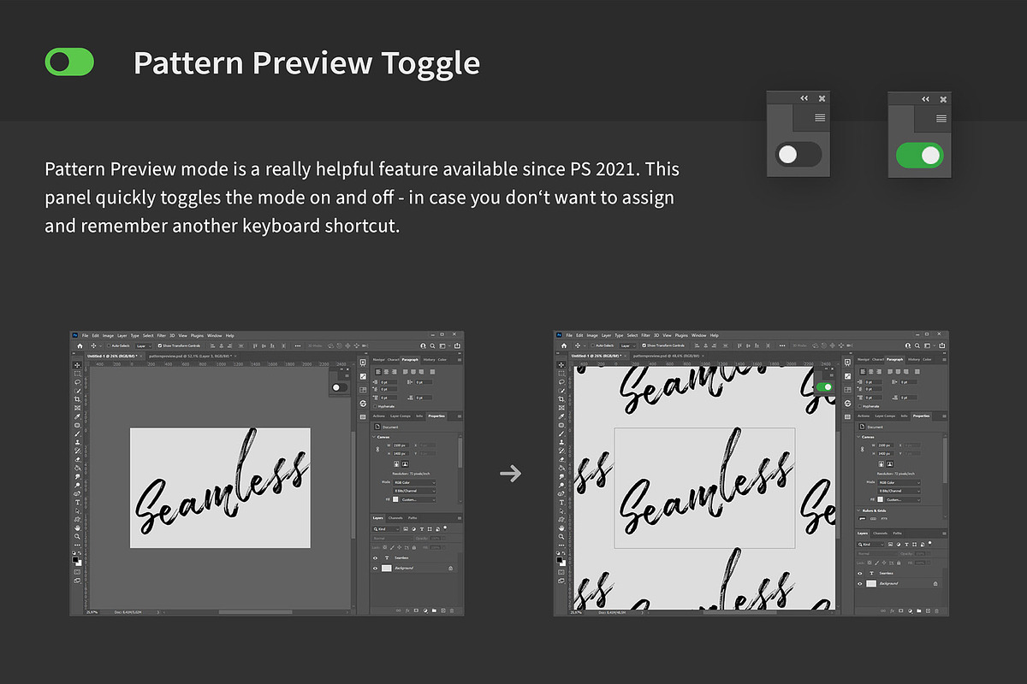Open layer effects with the fx icon

(x=408, y=610)
